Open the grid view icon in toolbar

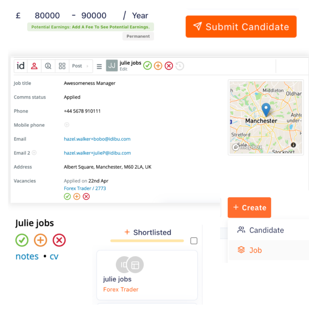[62, 66]
